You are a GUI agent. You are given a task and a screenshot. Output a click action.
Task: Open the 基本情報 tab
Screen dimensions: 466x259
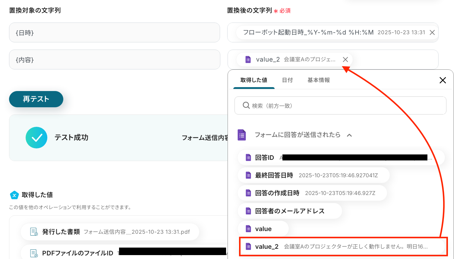tap(318, 80)
